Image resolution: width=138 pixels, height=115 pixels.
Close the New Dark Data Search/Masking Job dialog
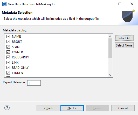[x=132, y=4]
